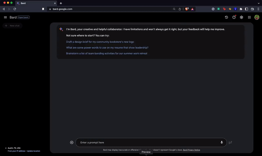262x156 pixels.
Task: Expand the tab search dropdown chevron
Action: [x=258, y=3]
